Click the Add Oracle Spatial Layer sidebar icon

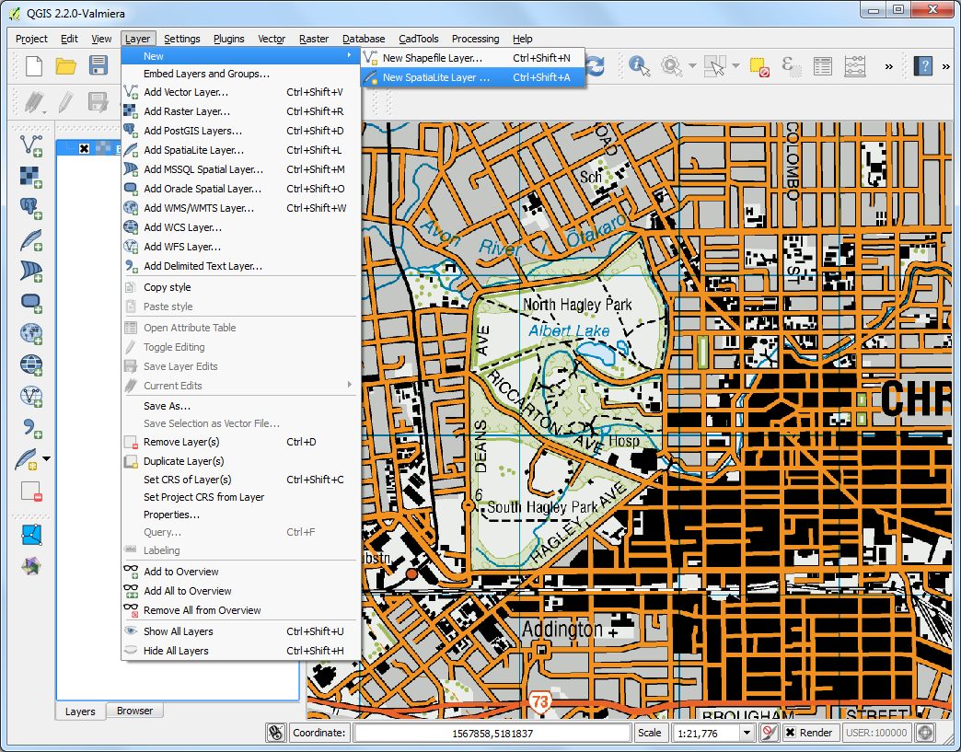tap(31, 302)
